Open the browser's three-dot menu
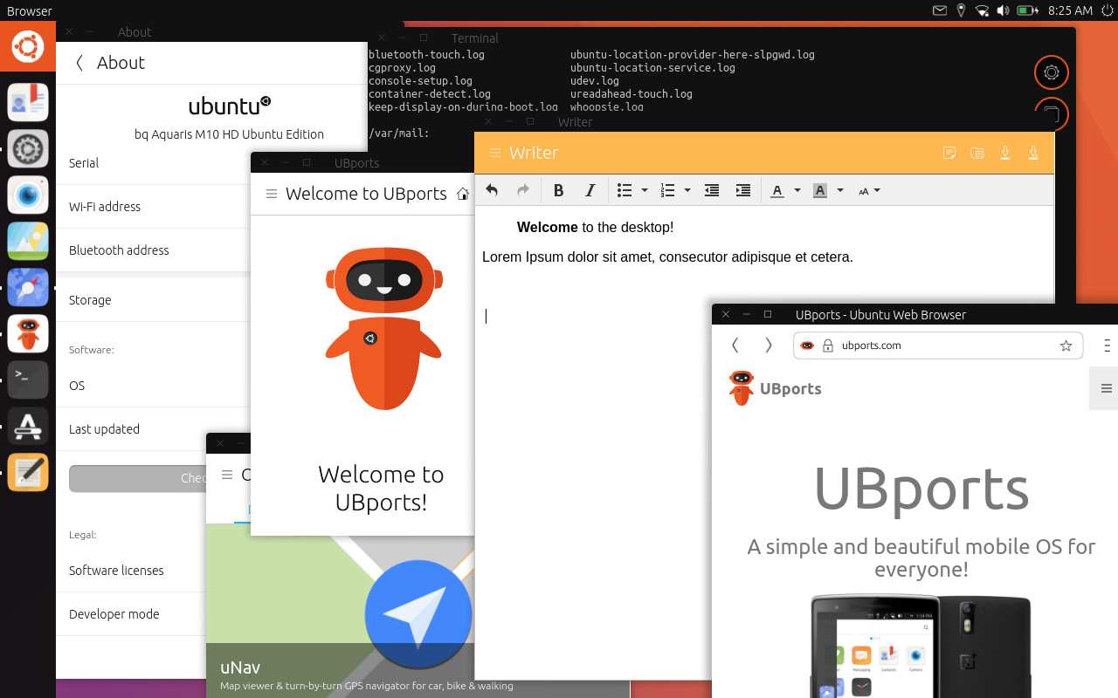Screen dimensions: 1118x698 tap(1106, 346)
